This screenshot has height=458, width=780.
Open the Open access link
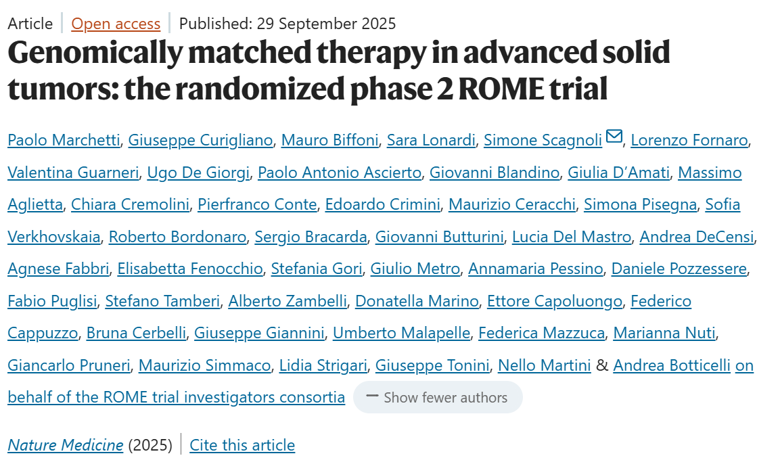coord(116,24)
